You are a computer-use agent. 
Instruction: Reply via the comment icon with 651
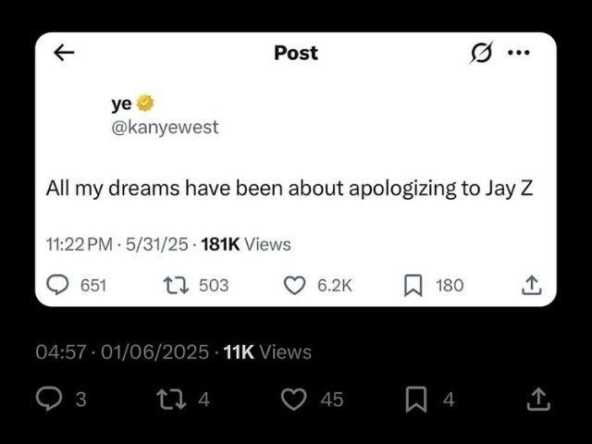[x=57, y=285]
